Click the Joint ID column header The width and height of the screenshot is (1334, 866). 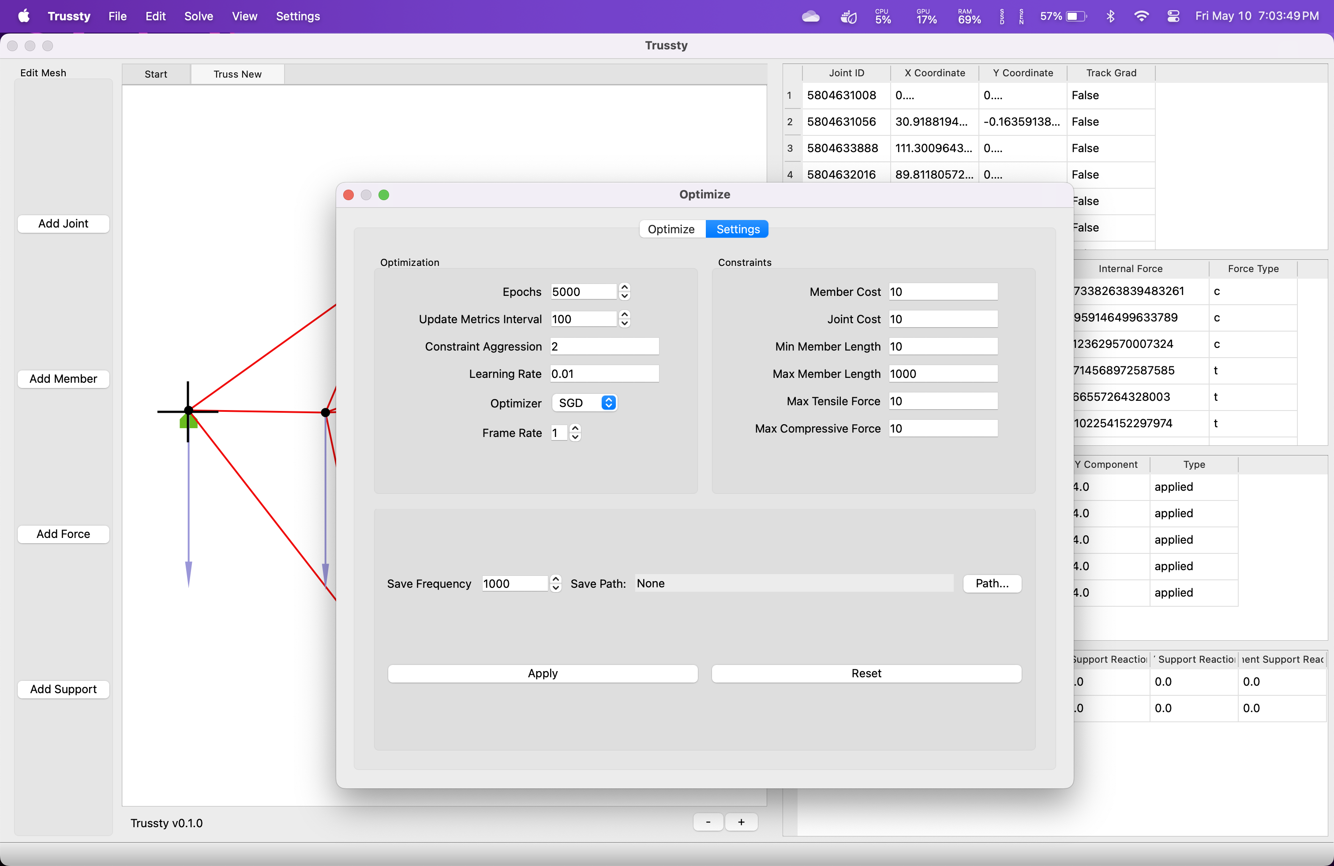(847, 73)
